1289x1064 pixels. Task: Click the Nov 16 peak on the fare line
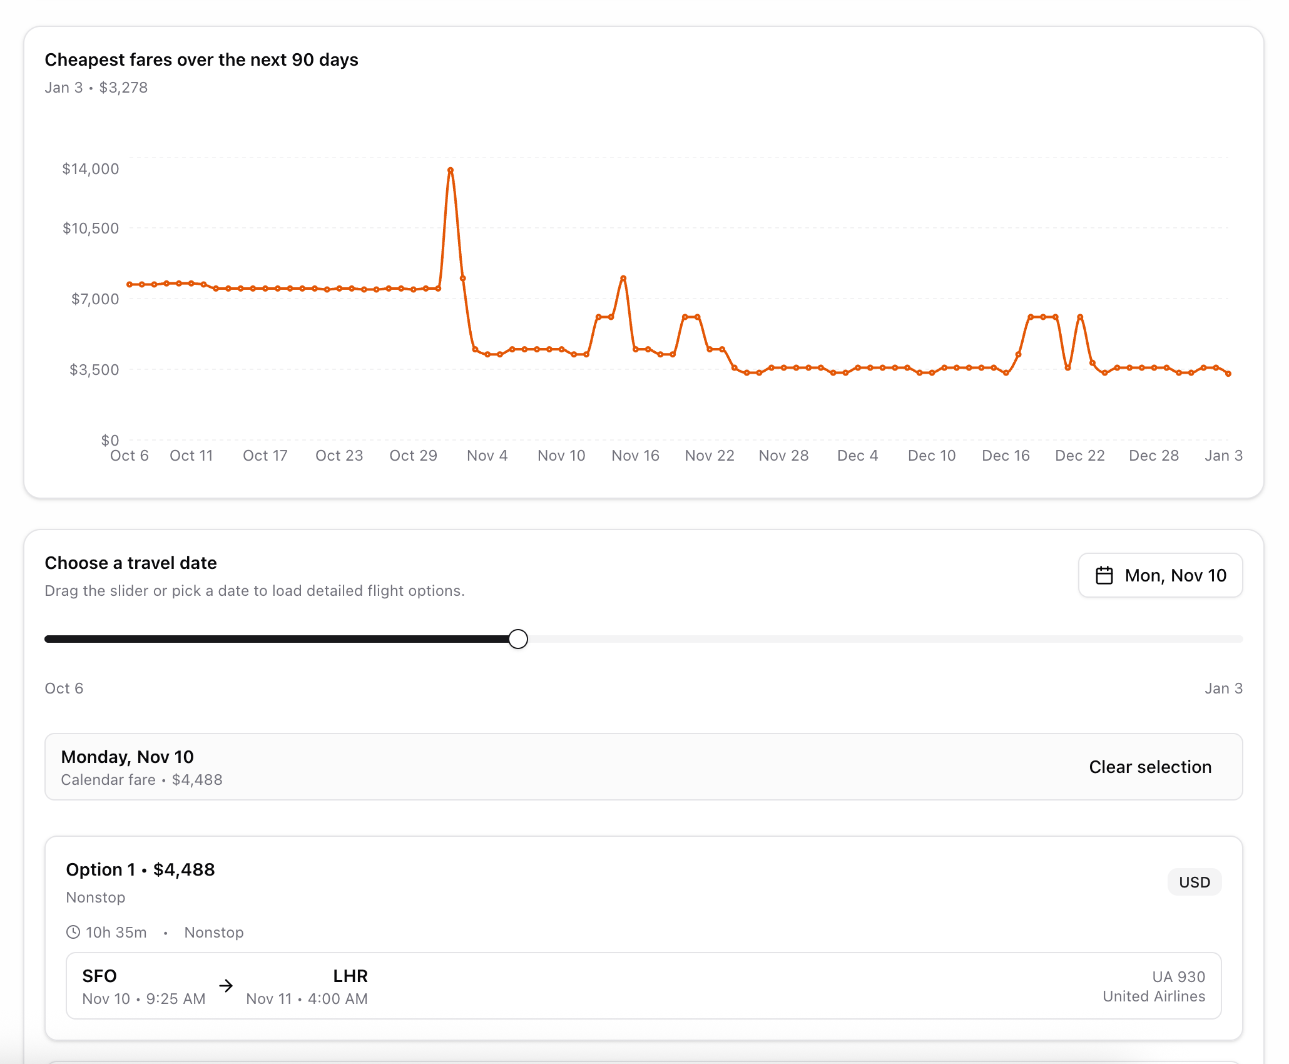(x=623, y=278)
